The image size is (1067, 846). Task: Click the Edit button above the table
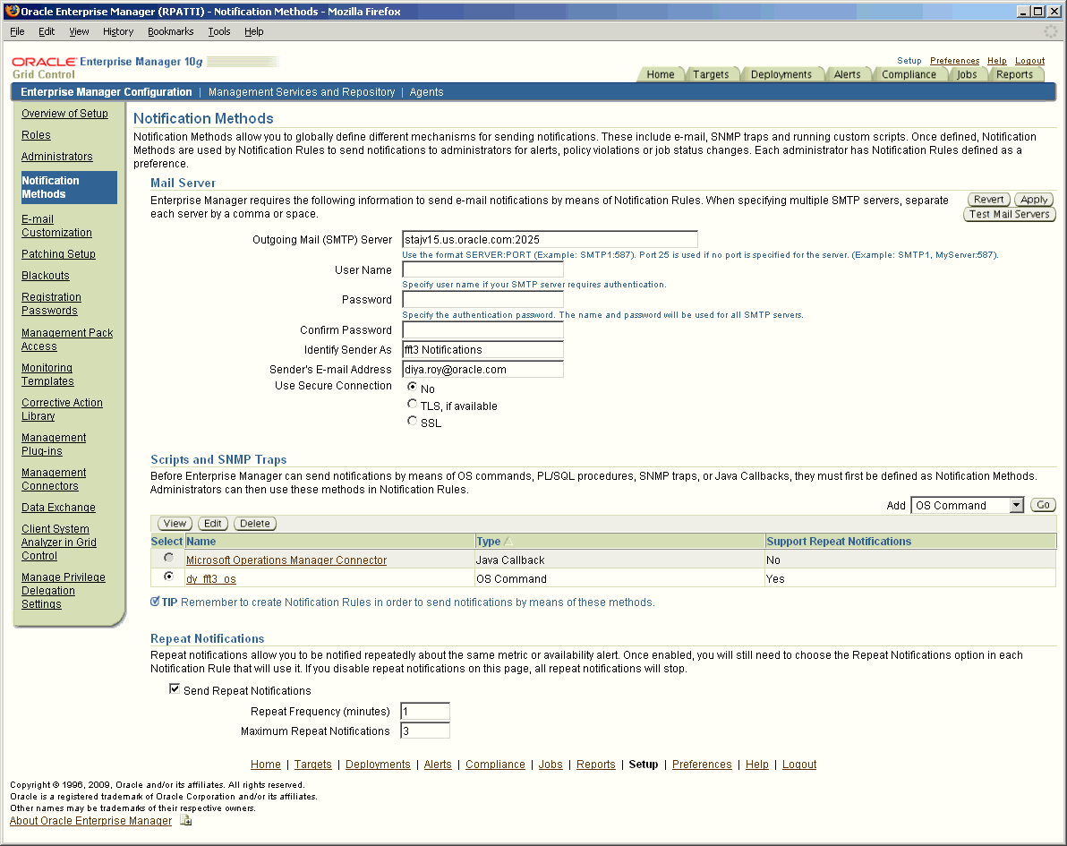coord(213,524)
